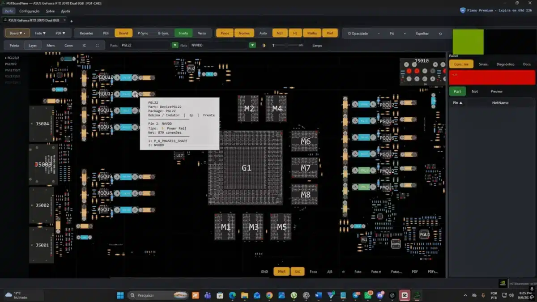The width and height of the screenshot is (537, 302).
Task: Open a new board tab with plus
Action: click(72, 21)
